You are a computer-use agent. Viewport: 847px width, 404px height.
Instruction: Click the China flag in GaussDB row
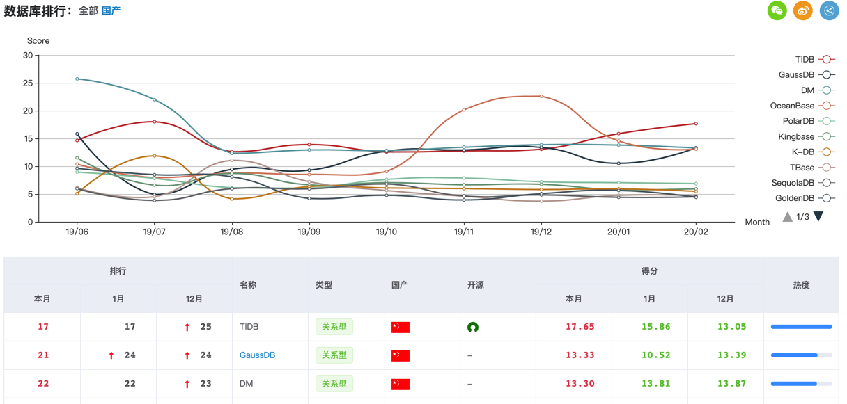401,355
